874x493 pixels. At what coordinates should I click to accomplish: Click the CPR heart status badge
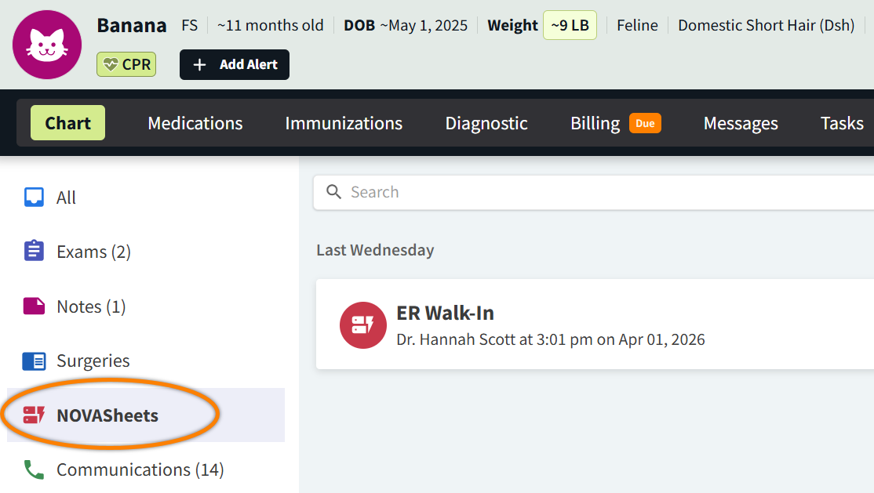[x=126, y=64]
